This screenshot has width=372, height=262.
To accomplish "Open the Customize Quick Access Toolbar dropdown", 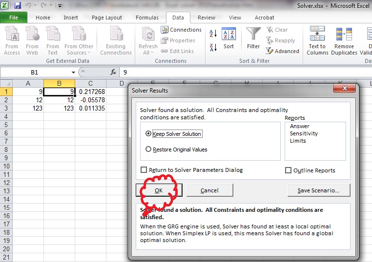I will [x=60, y=6].
